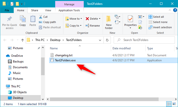Screen dimensions: 178x107
Task: Open the Recent locations dropdown arrow
Action: (x=18, y=40)
